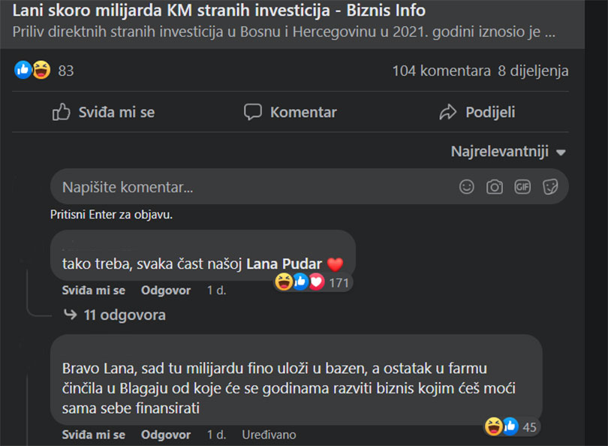This screenshot has width=608, height=446.
Task: Open the article title link about investicija
Action: [219, 11]
